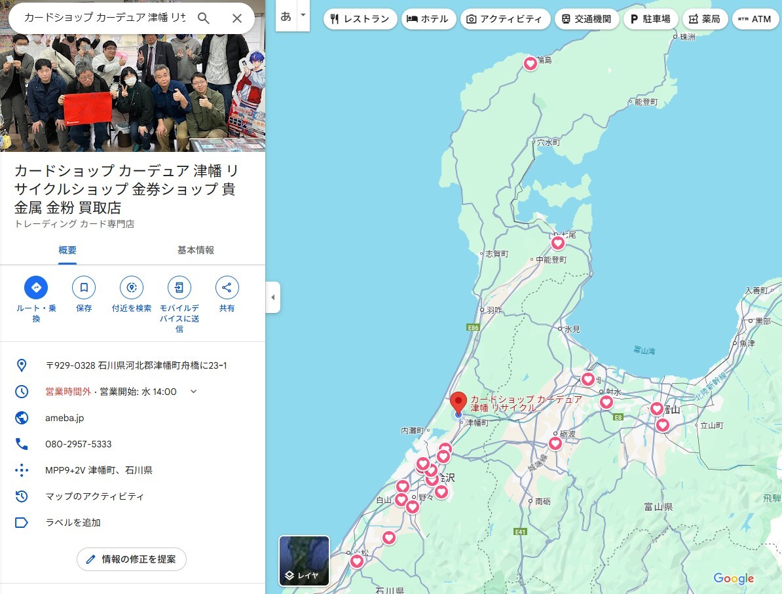Click the saved heart marker near 小松
Screen dimensions: 782x594
[356, 561]
